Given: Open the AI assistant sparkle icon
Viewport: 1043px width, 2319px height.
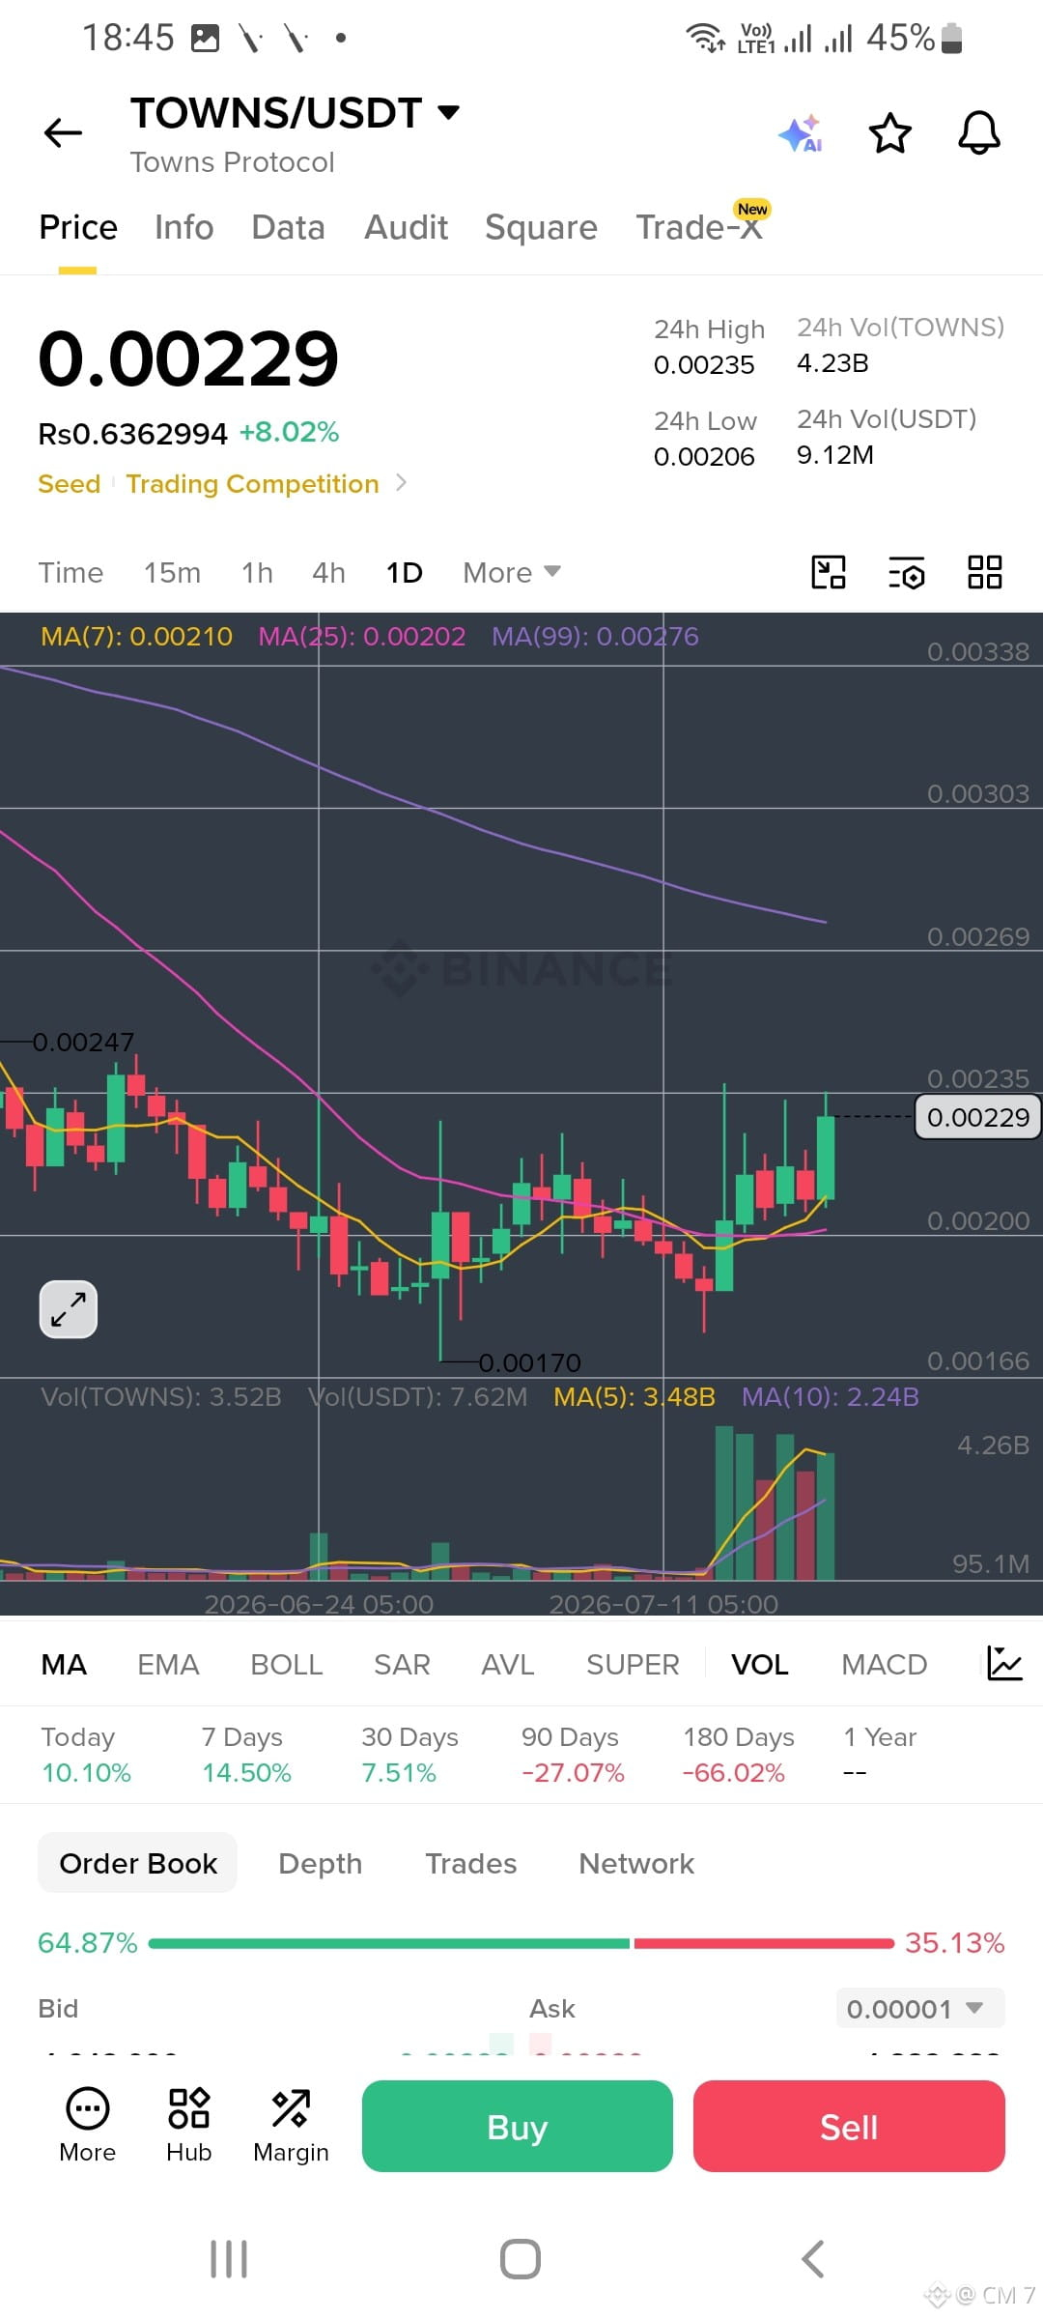Looking at the screenshot, I should coord(801,133).
